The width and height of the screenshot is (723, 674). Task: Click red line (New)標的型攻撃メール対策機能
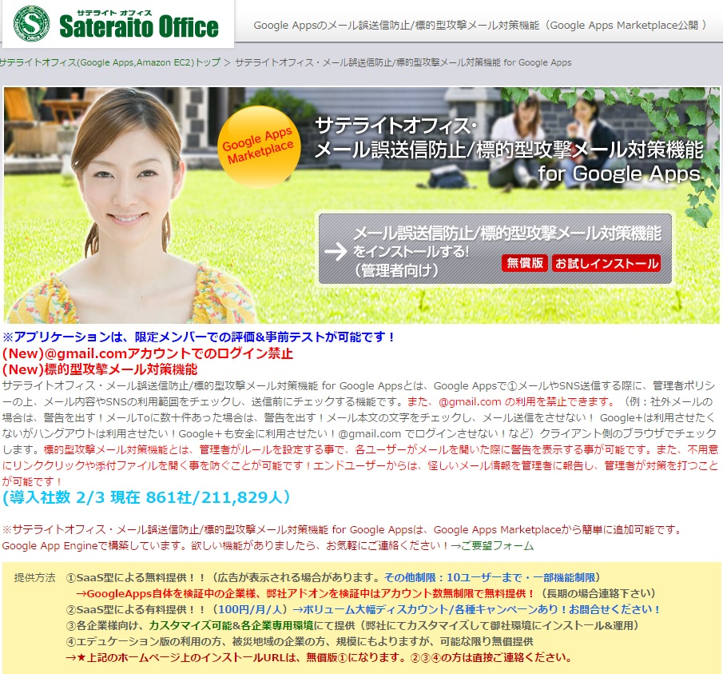100,369
